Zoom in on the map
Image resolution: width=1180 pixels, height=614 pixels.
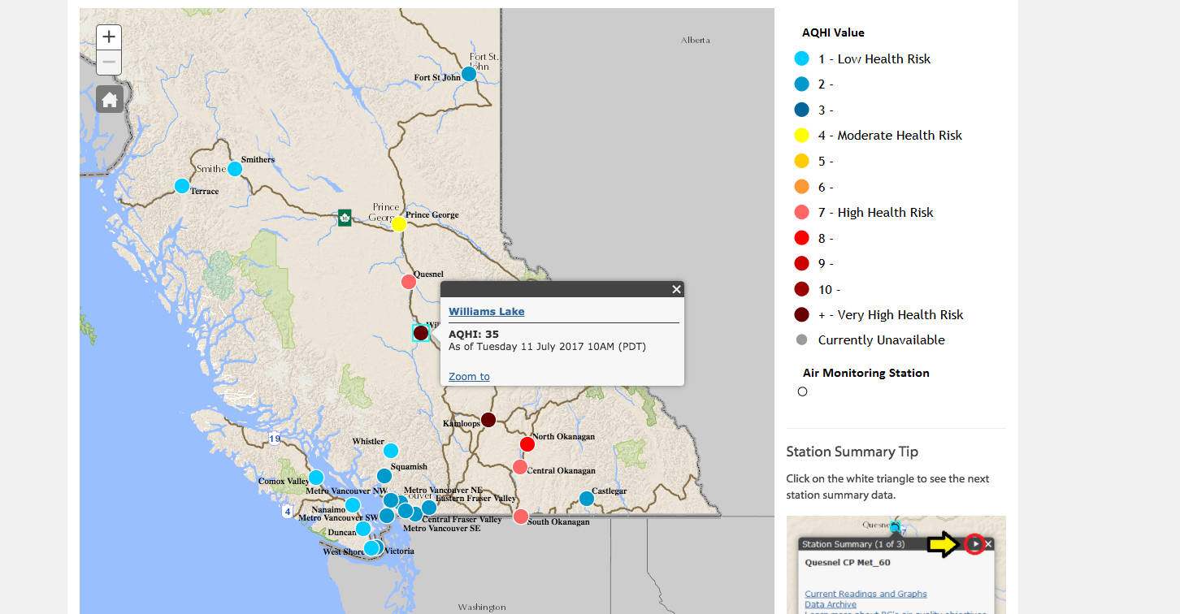109,37
